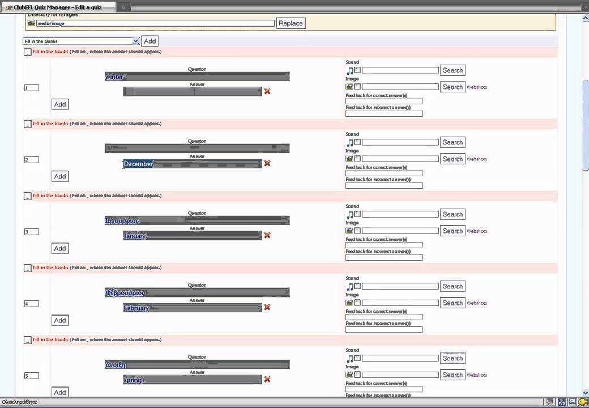The width and height of the screenshot is (589, 408).
Task: Open the Webshots link for question 1
Action: tap(477, 87)
